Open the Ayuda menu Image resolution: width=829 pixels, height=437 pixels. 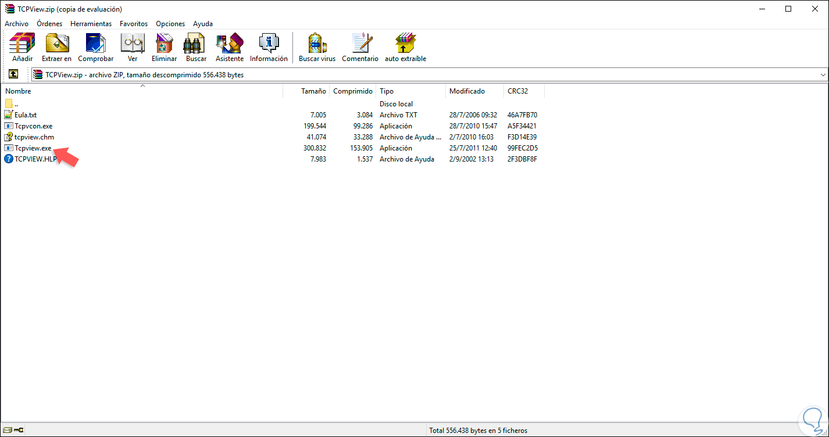click(x=203, y=24)
